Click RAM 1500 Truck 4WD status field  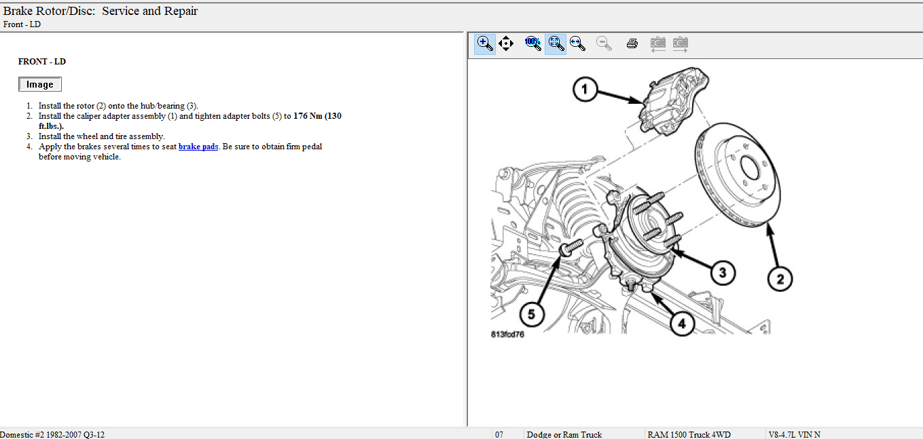[x=689, y=434]
